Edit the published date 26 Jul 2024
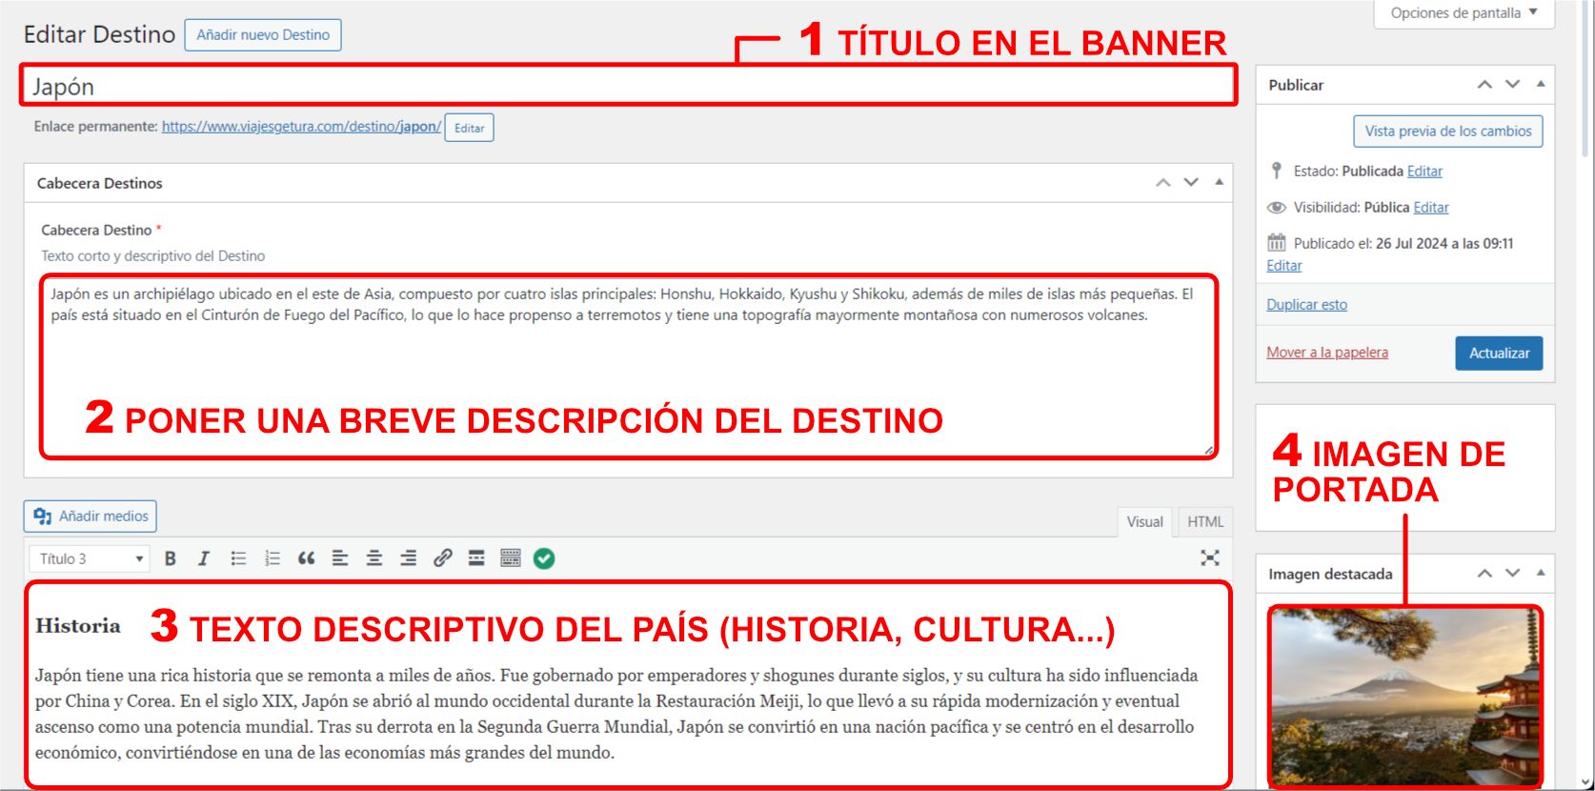Screen dimensions: 1595x791 (1283, 266)
